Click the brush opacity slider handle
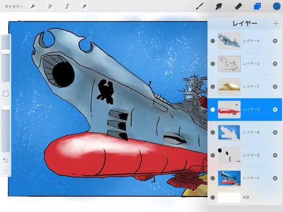Viewport: 283px width, 212px height. pyautogui.click(x=6, y=108)
